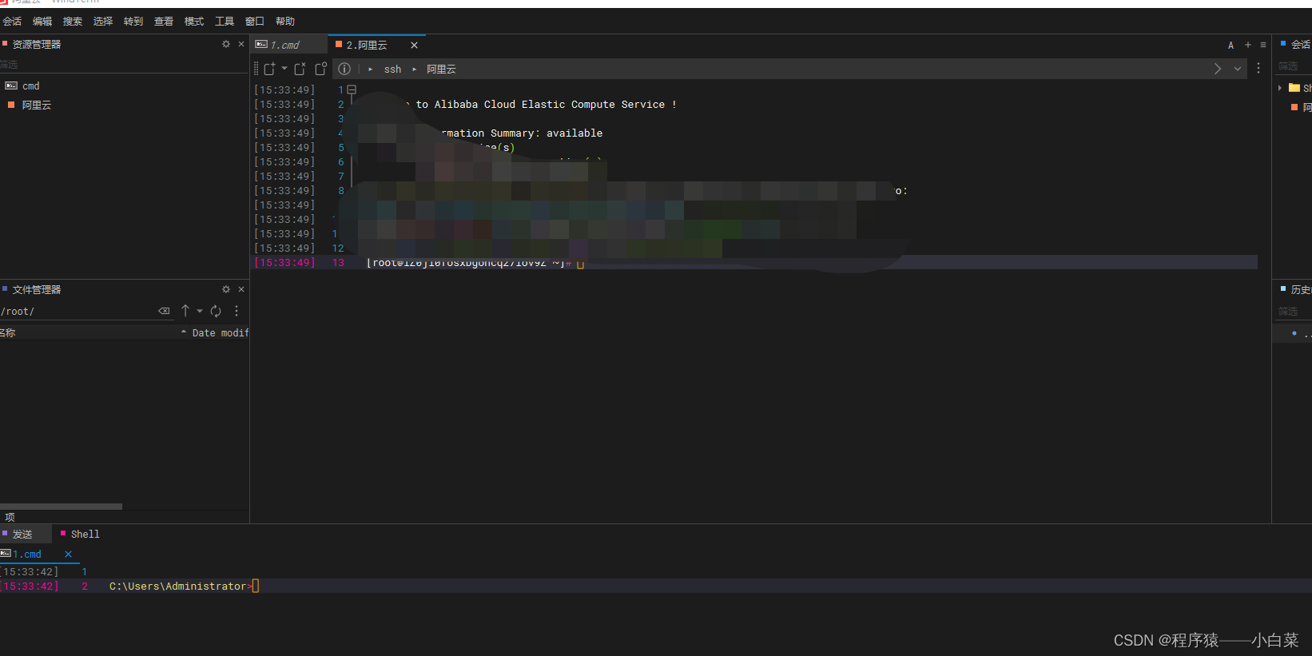
Task: Open 文件管理器 panel settings gear
Action: click(226, 289)
